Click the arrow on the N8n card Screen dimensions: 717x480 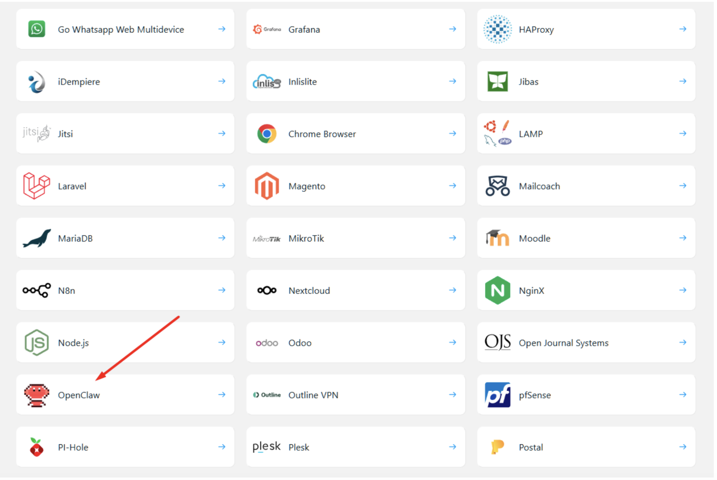222,290
